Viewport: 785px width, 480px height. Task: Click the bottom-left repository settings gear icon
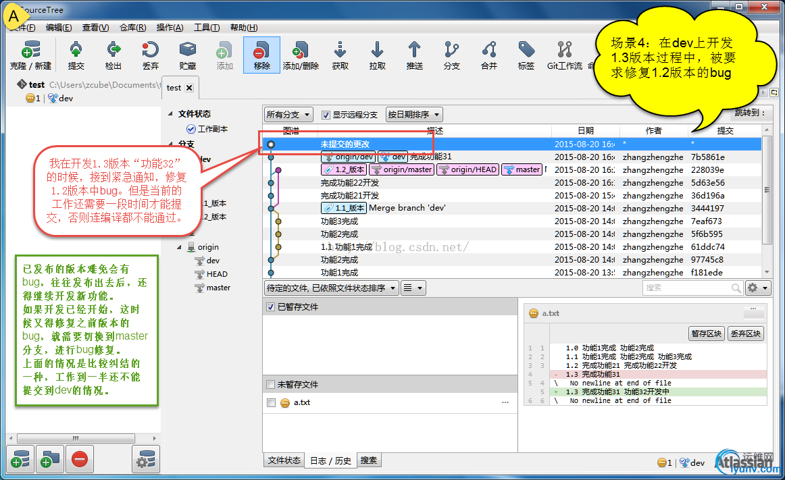click(146, 459)
